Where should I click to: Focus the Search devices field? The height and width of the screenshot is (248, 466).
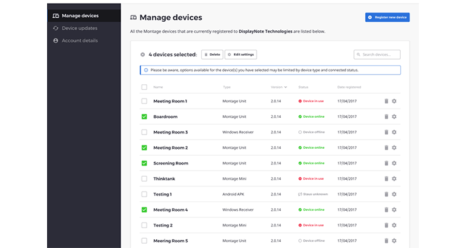click(x=377, y=55)
